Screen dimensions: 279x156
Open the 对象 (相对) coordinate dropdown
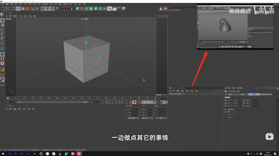[133, 118]
